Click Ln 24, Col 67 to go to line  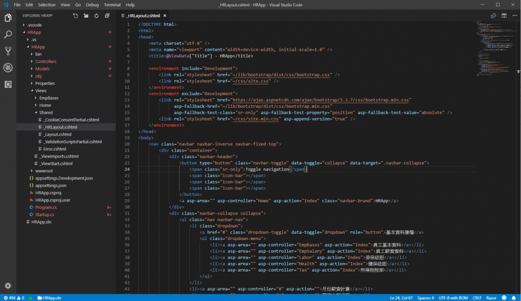tap(401, 298)
